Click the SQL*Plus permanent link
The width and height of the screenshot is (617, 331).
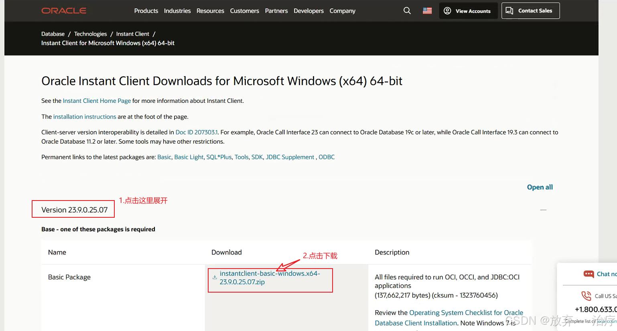pos(219,157)
